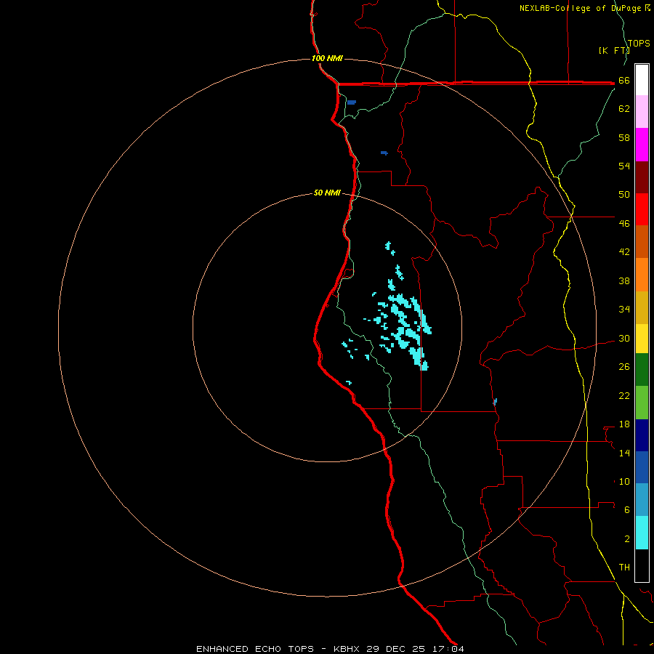
Task: Click the legend value "50"
Action: coord(624,195)
